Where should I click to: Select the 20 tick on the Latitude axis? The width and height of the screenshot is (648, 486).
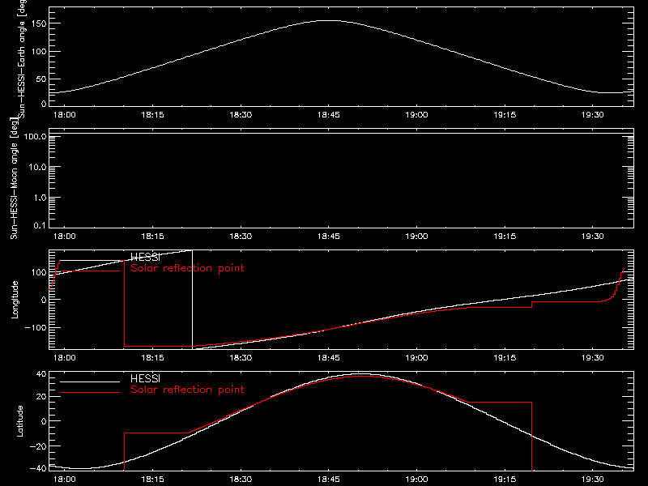tap(41, 397)
